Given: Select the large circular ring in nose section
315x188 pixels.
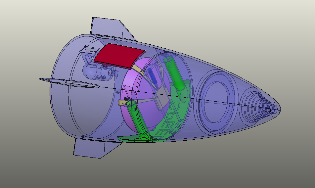Looking at the screenshot, I should [215, 102].
